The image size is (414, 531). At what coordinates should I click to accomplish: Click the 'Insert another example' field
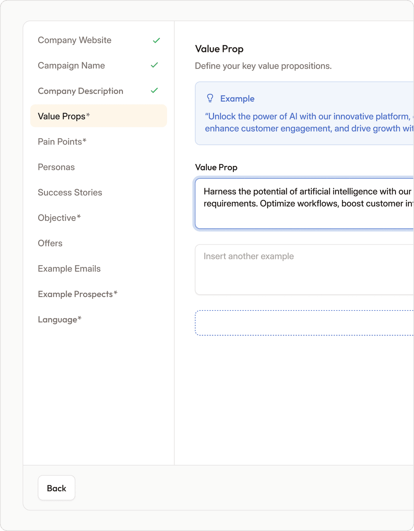304,269
